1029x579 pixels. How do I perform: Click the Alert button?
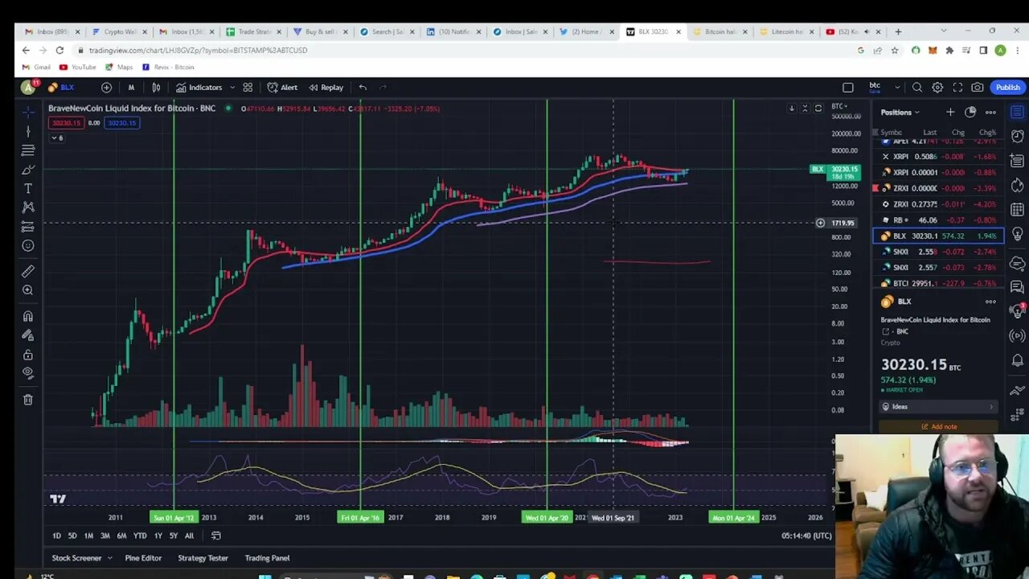pyautogui.click(x=282, y=88)
